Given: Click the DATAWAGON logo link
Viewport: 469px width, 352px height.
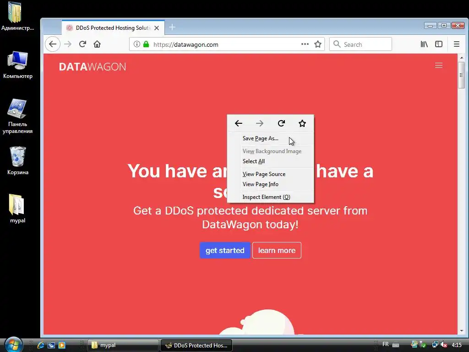Looking at the screenshot, I should (x=93, y=67).
